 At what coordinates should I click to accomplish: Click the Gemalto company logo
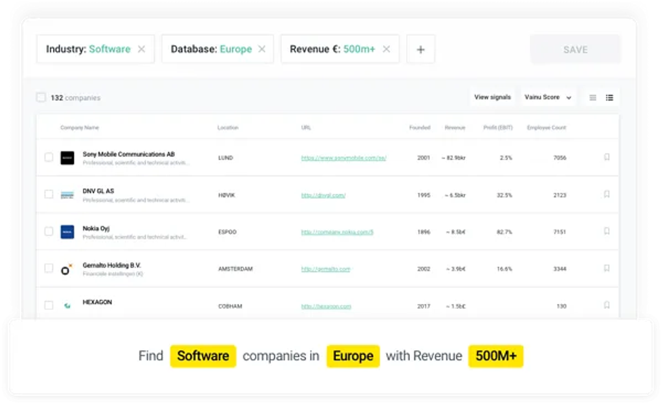[x=67, y=269]
